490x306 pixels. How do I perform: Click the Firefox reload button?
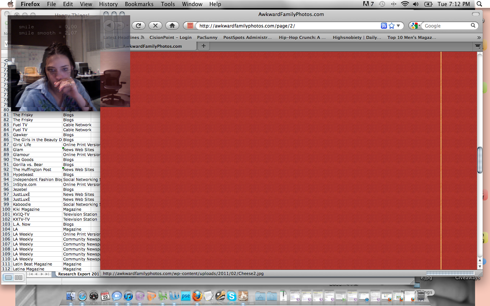(x=139, y=26)
